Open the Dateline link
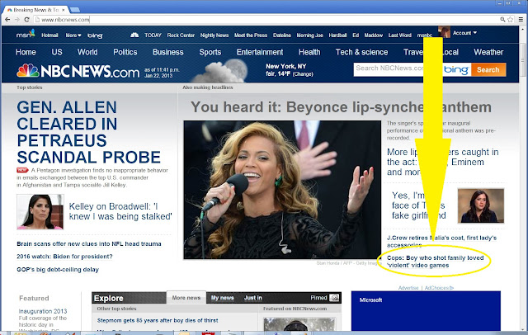The width and height of the screenshot is (528, 335). [282, 35]
